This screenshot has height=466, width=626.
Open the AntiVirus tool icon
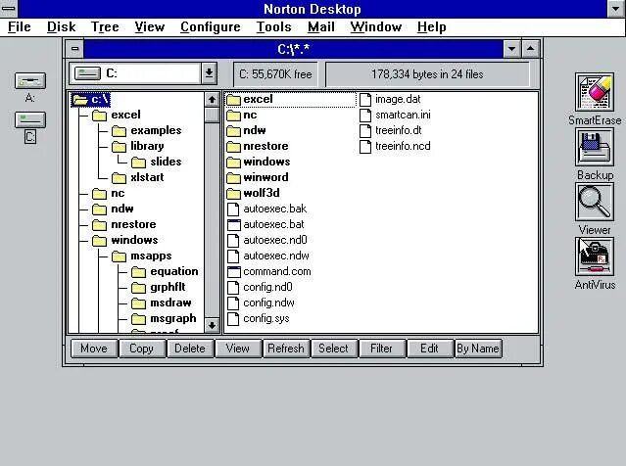pos(595,256)
